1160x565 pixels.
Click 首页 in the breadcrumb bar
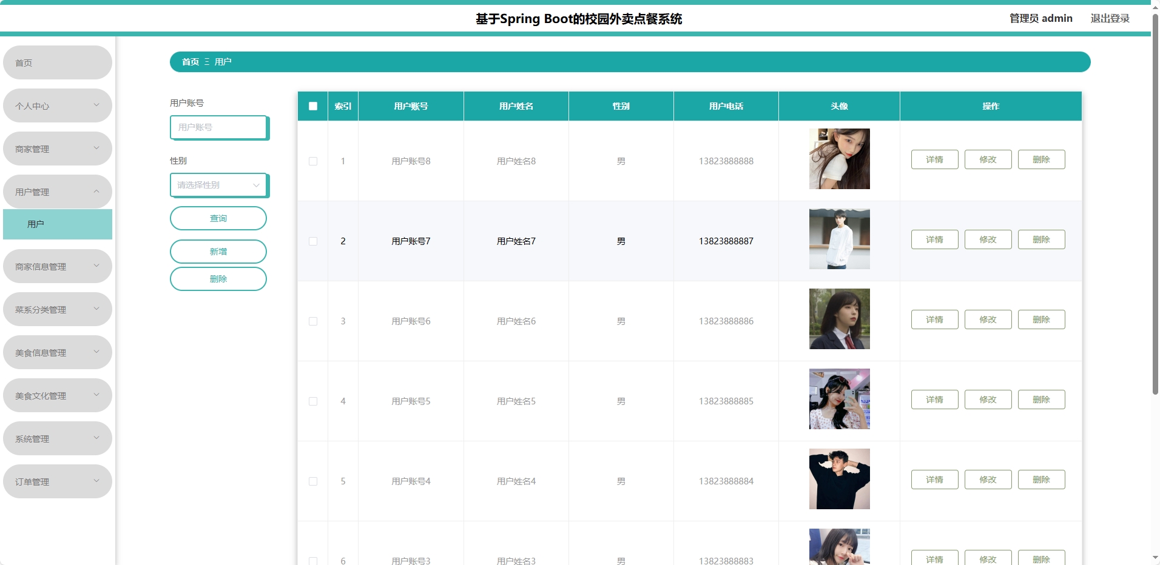191,62
